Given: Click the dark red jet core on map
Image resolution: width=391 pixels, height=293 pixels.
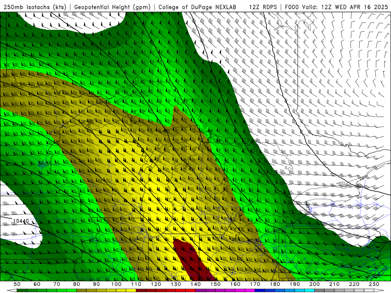Looking at the screenshot, I should [x=192, y=259].
